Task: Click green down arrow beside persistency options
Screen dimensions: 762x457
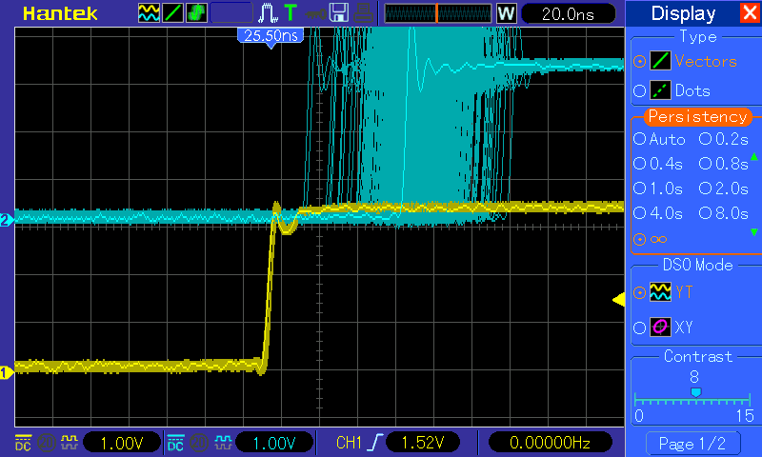Action: pyautogui.click(x=754, y=232)
